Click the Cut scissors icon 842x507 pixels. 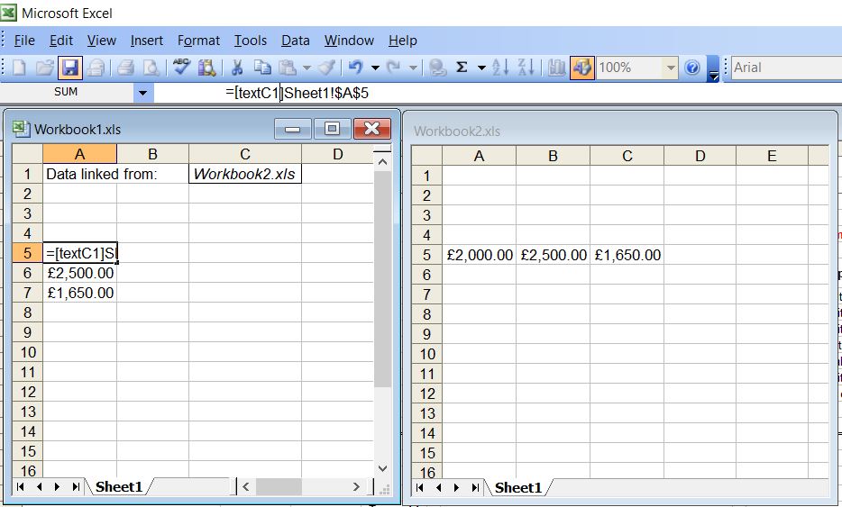[x=237, y=68]
